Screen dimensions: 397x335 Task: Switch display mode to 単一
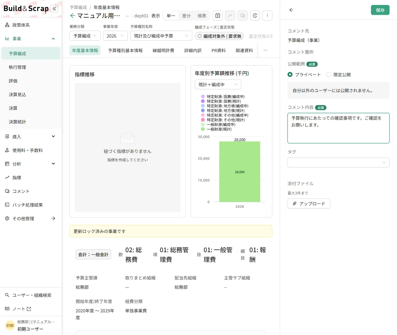click(x=171, y=16)
